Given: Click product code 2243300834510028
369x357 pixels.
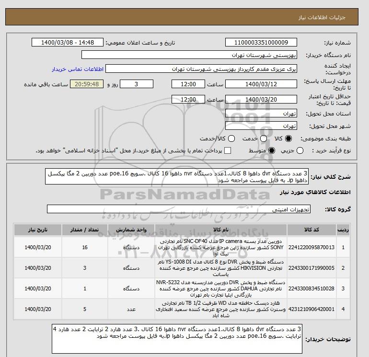Looking at the screenshot, I should [x=311, y=288].
